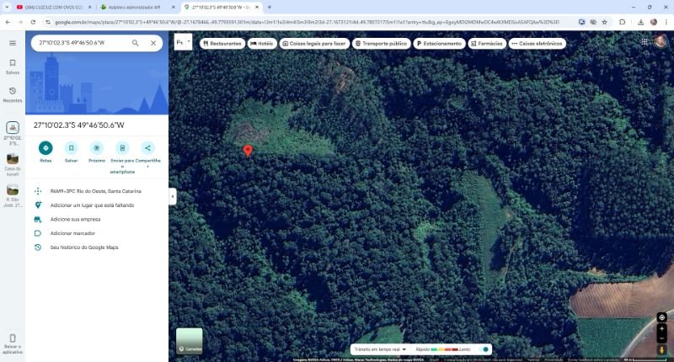This screenshot has height=362, width=674.
Task: Click Adicionar um lugar que está faltando
Action: pos(90,205)
